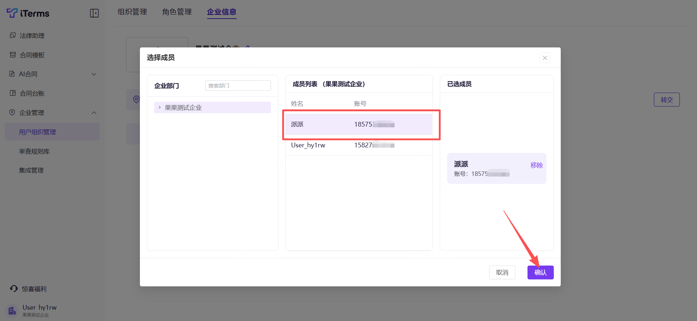Image resolution: width=697 pixels, height=321 pixels.
Task: Click the user avatar icon at bottom
Action: [x=12, y=310]
